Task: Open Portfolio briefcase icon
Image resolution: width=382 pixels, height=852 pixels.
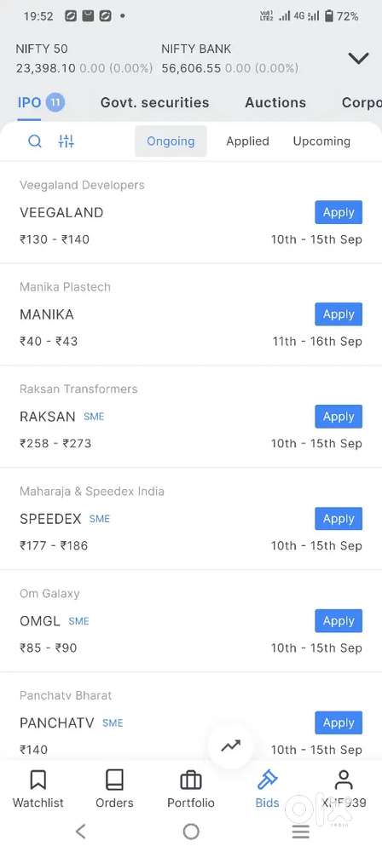Action: click(191, 780)
